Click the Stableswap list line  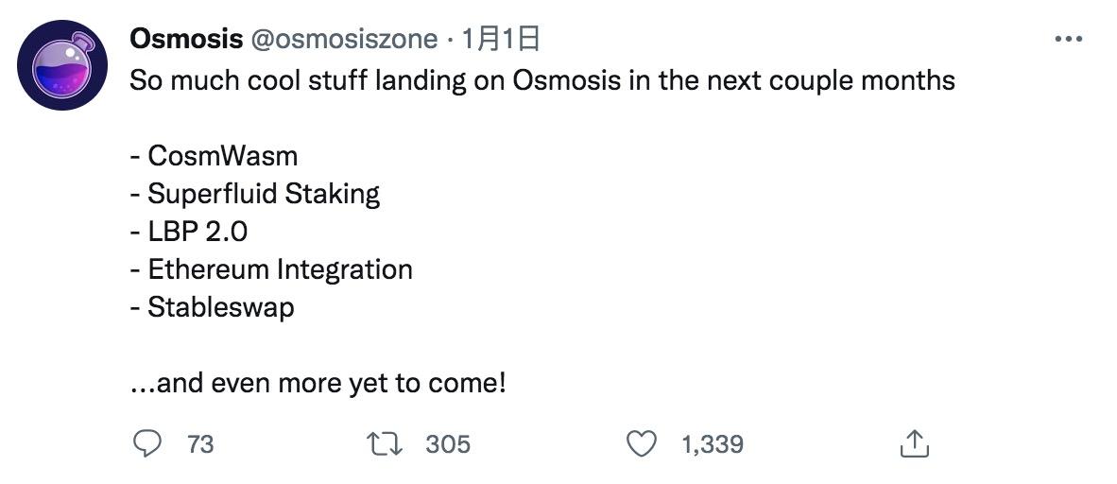point(213,307)
